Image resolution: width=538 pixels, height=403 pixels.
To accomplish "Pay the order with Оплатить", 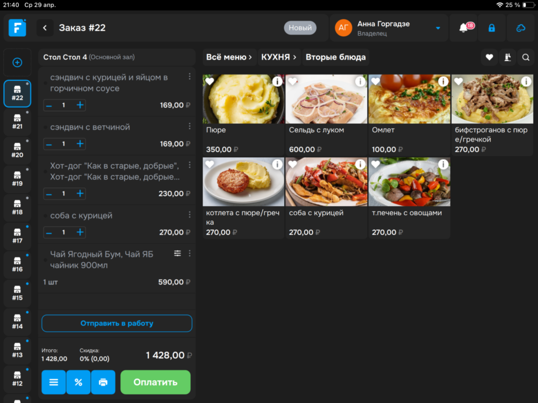I will click(x=156, y=382).
